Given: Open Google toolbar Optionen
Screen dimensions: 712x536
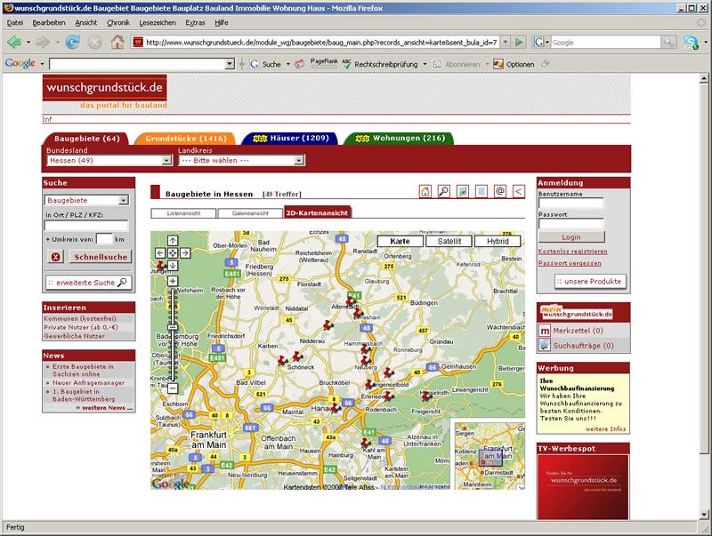Looking at the screenshot, I should [514, 64].
